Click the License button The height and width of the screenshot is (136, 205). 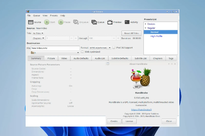click(x=129, y=121)
